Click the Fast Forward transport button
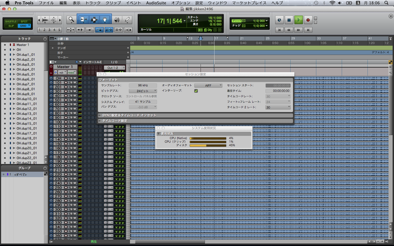This screenshot has width=394, height=246. point(299,30)
